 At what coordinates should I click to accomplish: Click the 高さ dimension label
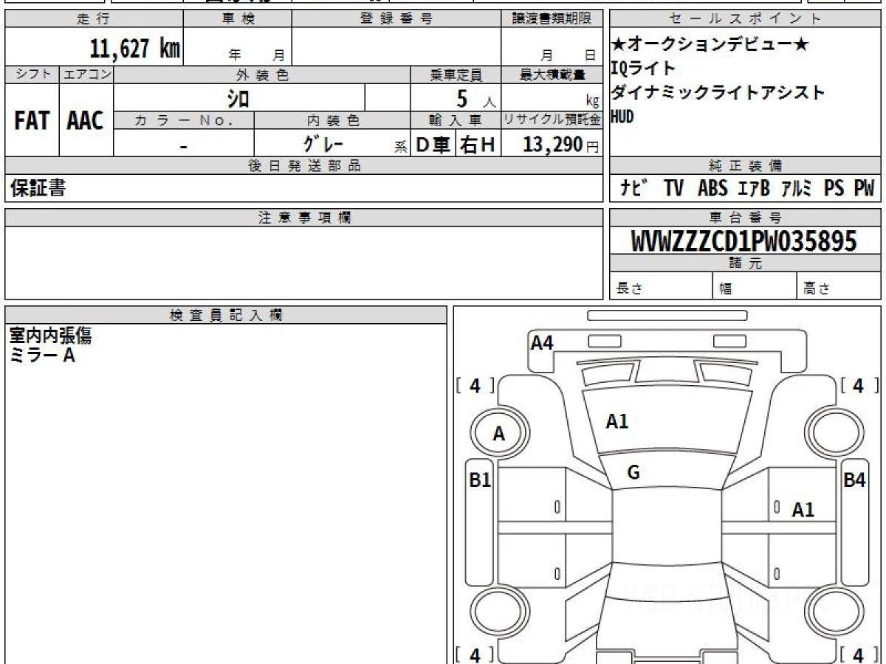817,289
